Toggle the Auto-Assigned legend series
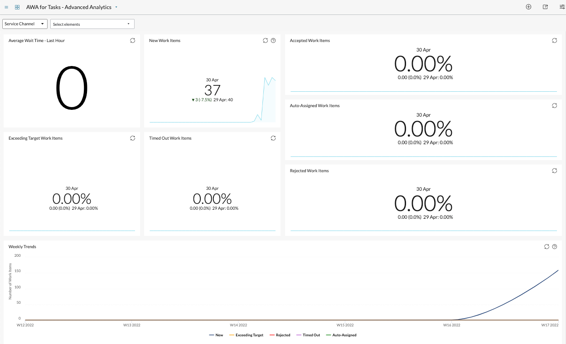 click(x=341, y=335)
